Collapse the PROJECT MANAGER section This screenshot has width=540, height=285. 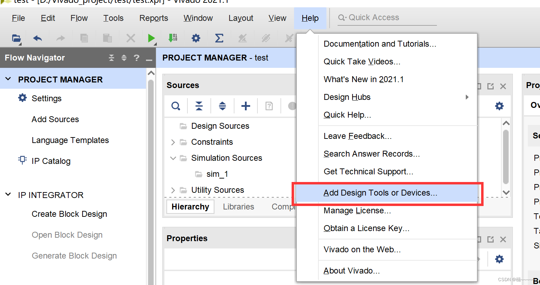pos(8,79)
